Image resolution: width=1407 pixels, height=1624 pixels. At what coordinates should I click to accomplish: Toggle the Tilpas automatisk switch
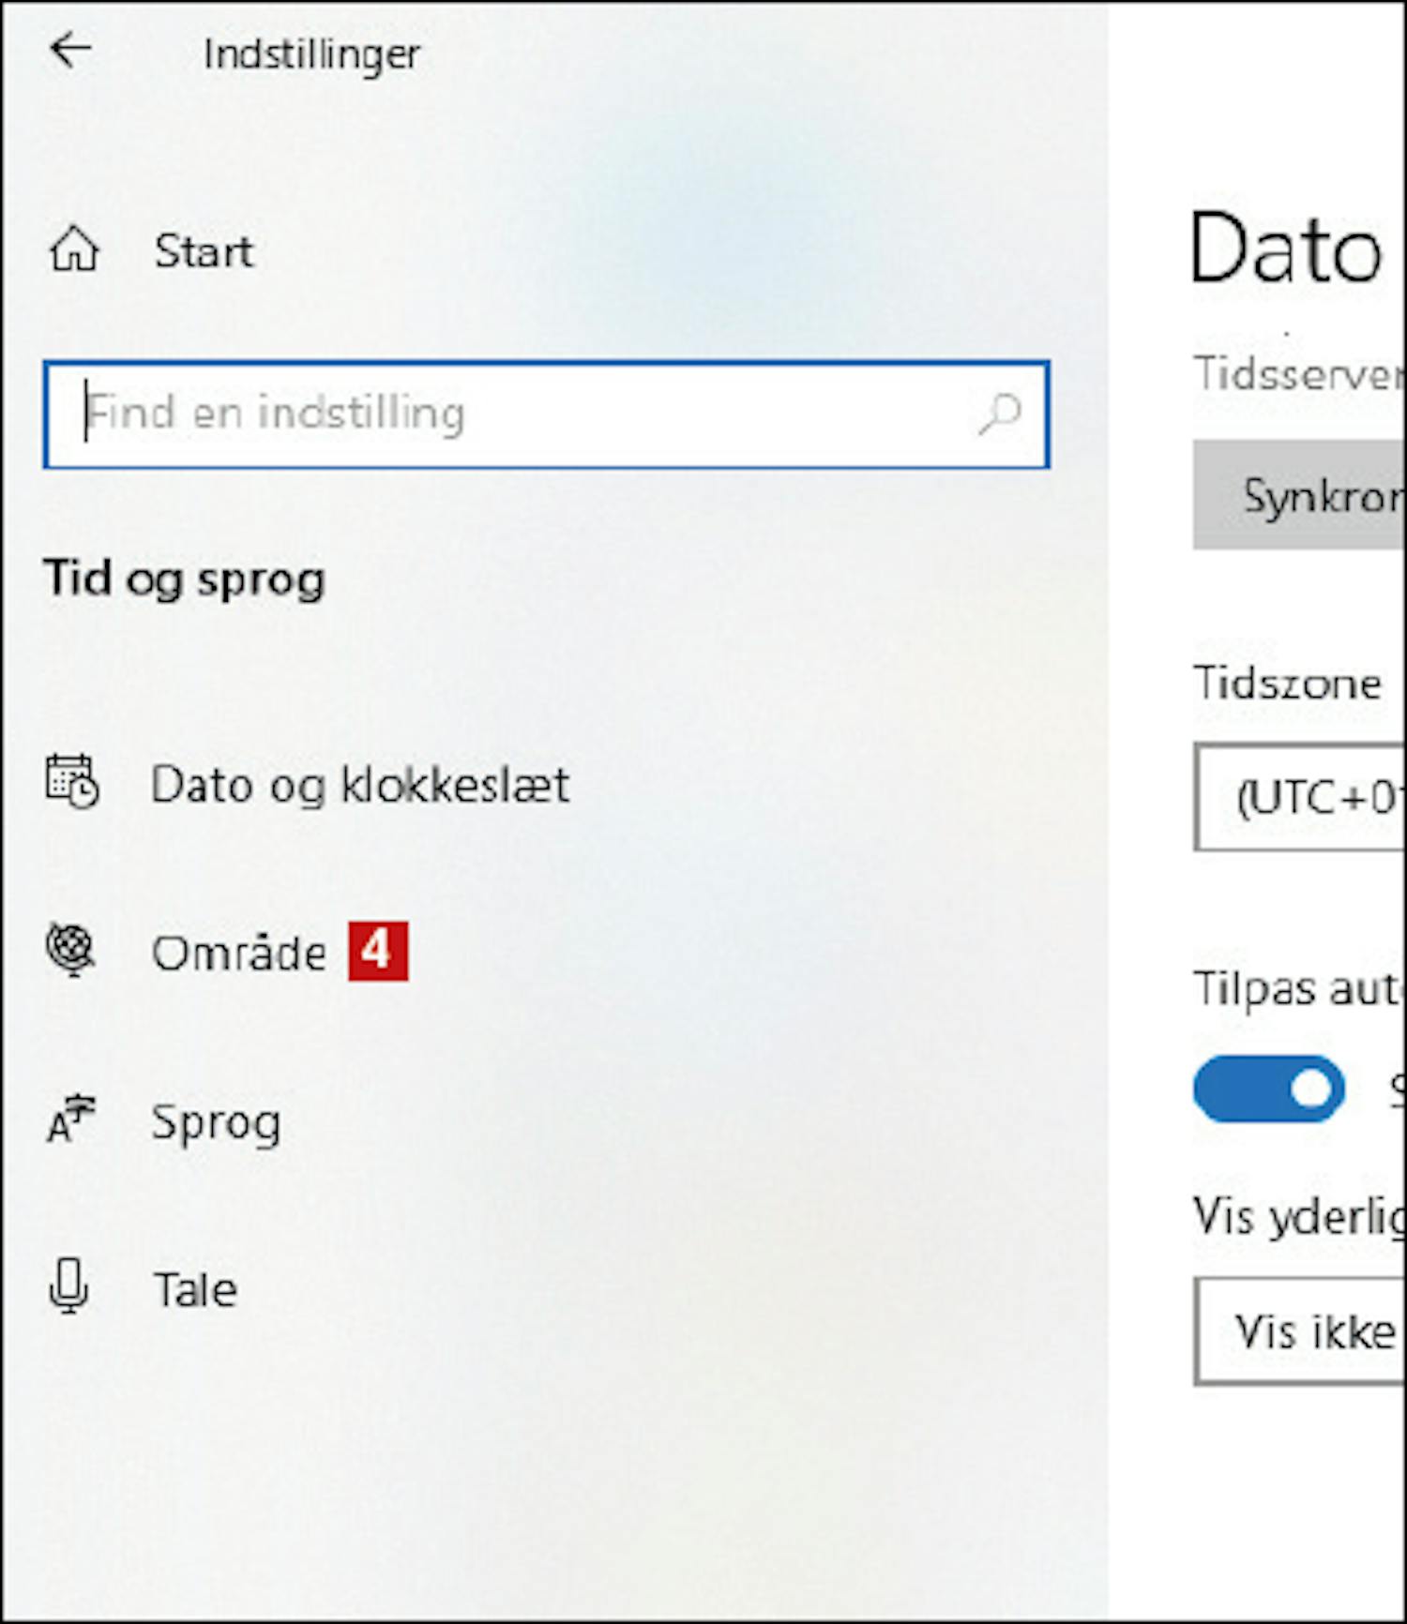click(x=1268, y=1089)
